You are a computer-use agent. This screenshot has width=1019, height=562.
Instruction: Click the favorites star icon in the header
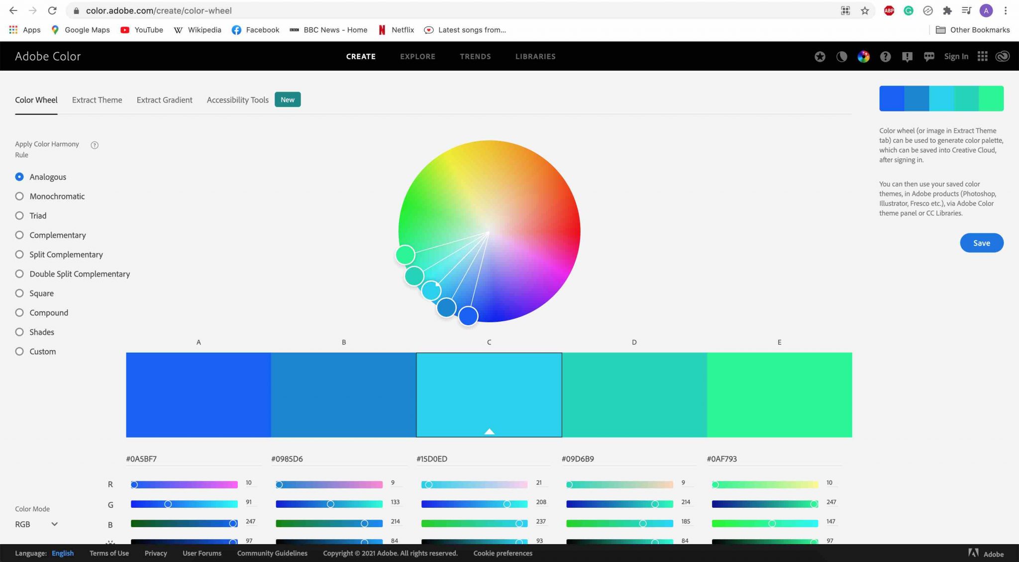pyautogui.click(x=819, y=56)
